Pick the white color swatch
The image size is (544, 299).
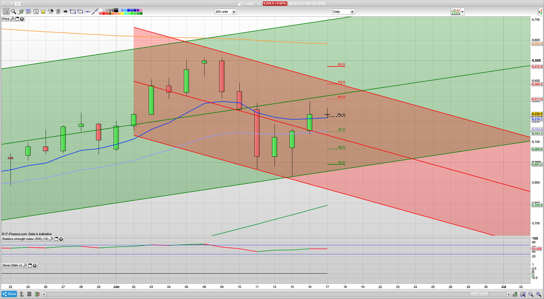101,10
